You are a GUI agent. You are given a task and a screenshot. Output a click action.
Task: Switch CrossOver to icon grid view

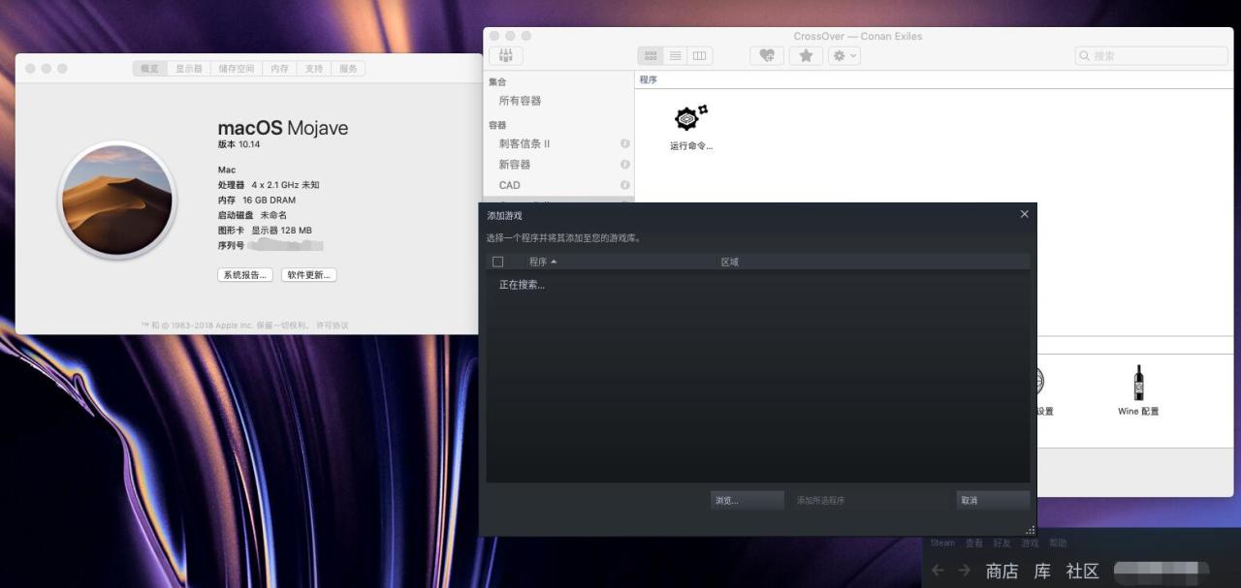pyautogui.click(x=651, y=56)
